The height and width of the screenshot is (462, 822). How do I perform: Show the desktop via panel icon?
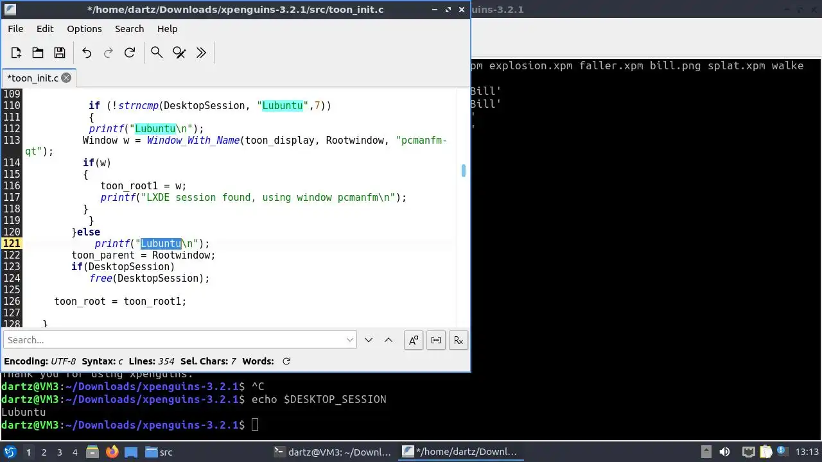pyautogui.click(x=131, y=452)
